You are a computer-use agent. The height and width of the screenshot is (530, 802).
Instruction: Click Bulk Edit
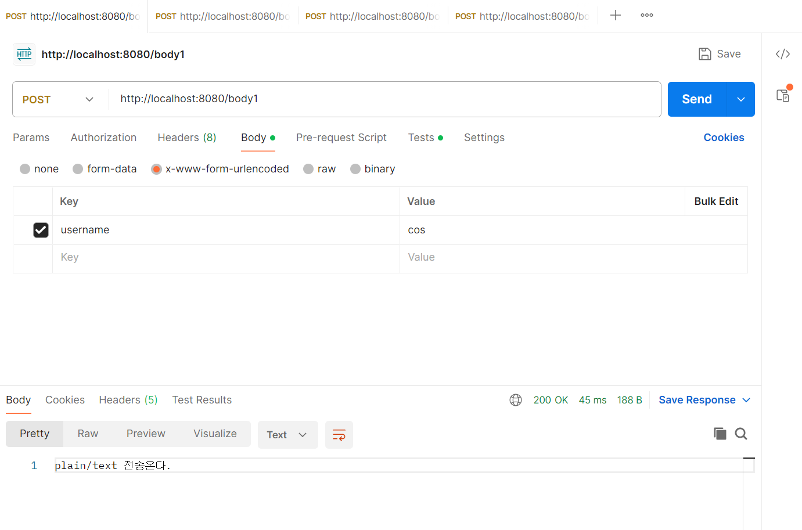tap(716, 201)
